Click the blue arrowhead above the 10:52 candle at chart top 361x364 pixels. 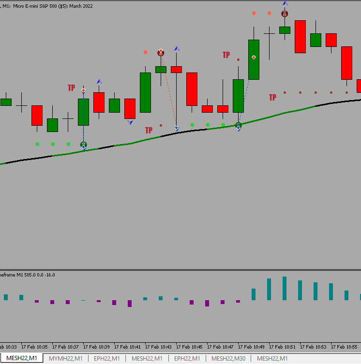click(285, 3)
